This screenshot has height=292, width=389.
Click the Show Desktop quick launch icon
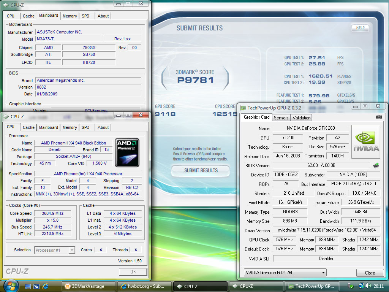27,286
